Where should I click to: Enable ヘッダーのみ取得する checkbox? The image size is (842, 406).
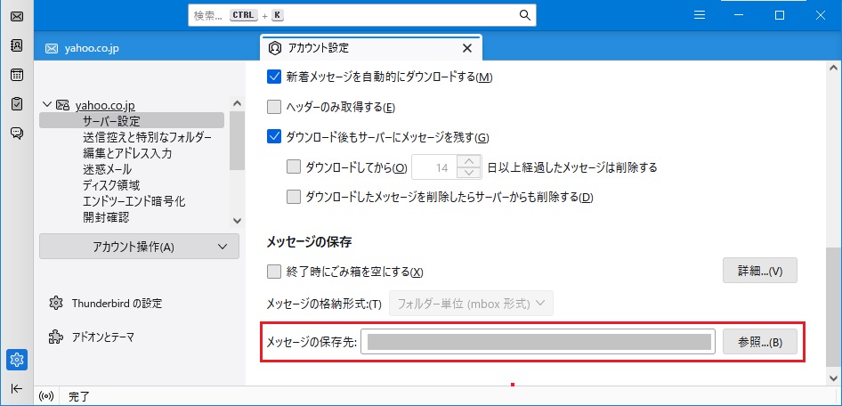pos(274,107)
